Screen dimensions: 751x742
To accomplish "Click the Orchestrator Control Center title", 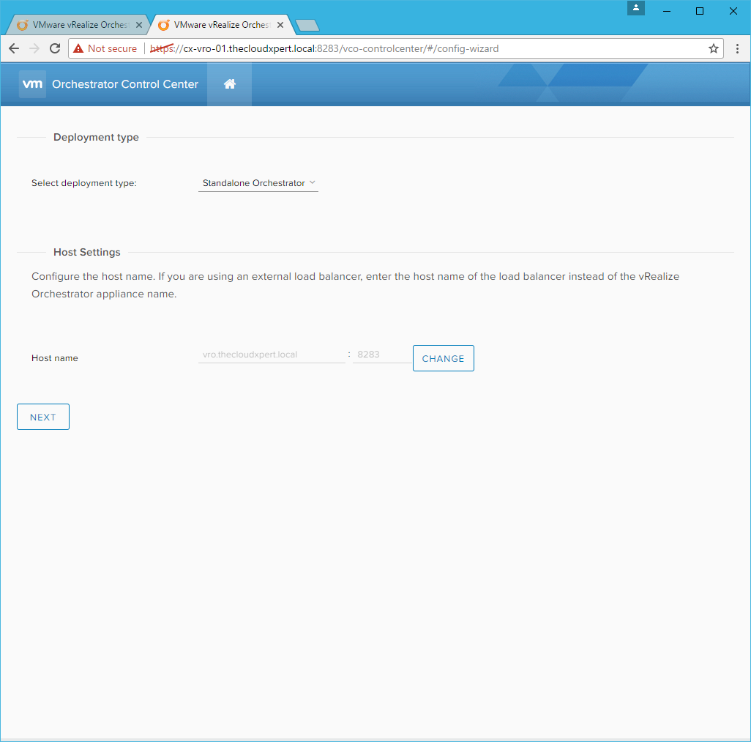I will (x=125, y=84).
